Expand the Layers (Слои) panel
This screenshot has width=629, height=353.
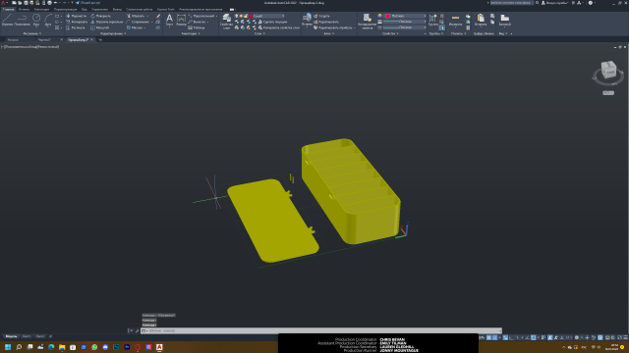[x=259, y=33]
